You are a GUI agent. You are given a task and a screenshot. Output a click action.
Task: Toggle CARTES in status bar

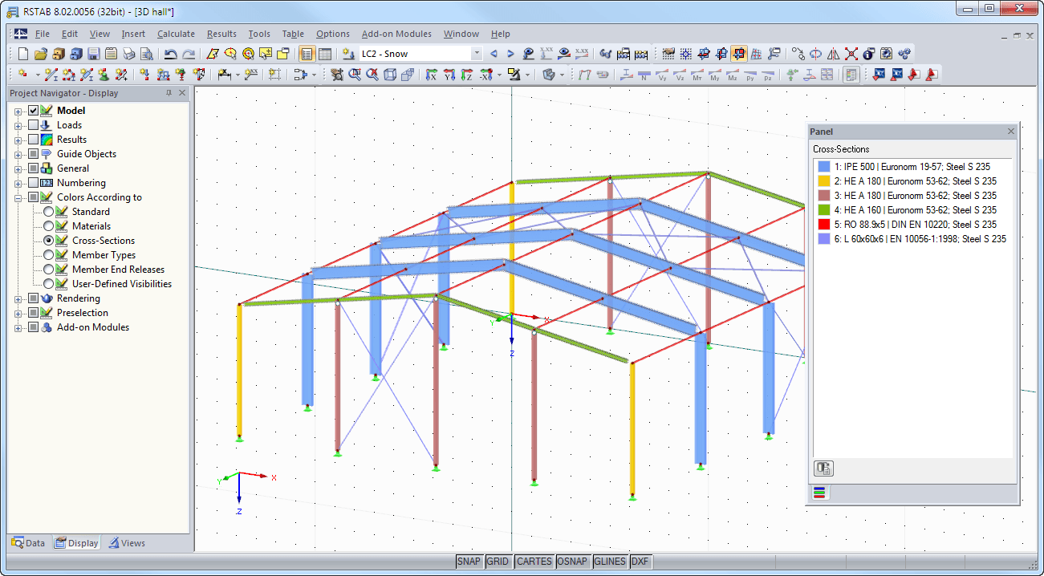[x=534, y=562]
